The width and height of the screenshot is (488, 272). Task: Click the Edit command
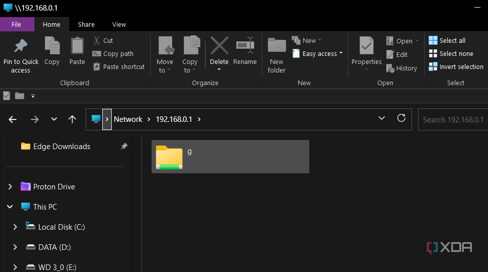(397, 55)
